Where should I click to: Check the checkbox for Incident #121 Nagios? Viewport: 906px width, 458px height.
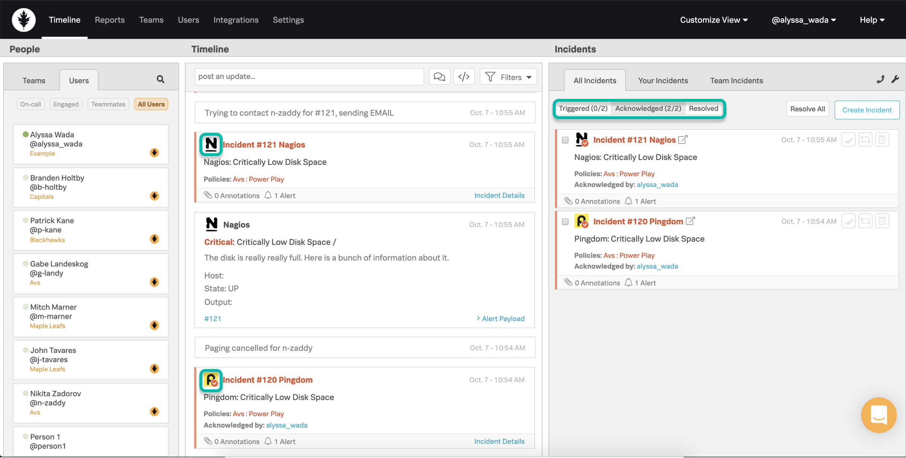(565, 140)
